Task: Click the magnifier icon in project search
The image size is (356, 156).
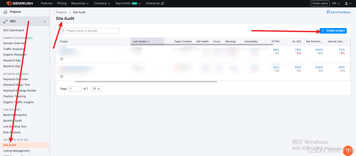Action: (x=63, y=31)
